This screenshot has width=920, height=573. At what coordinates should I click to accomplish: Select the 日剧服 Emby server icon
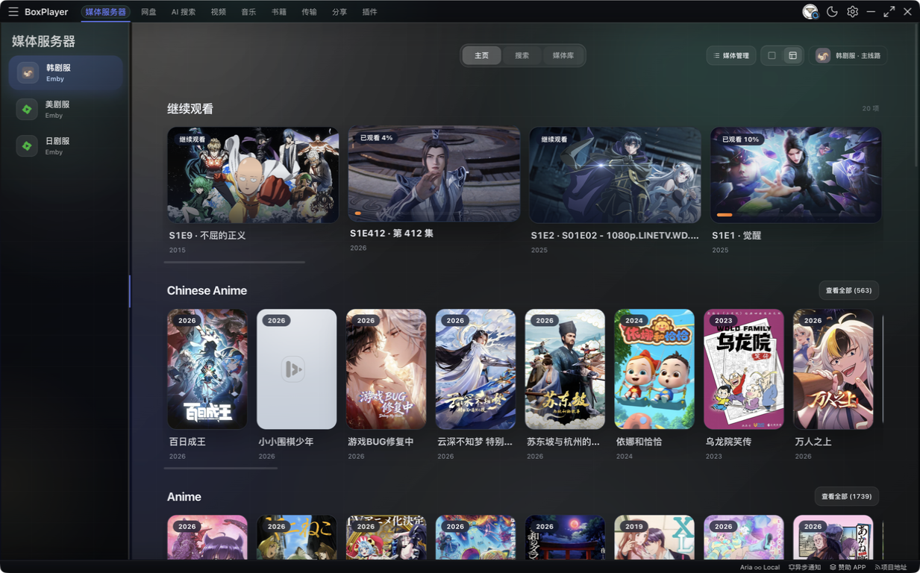click(28, 145)
